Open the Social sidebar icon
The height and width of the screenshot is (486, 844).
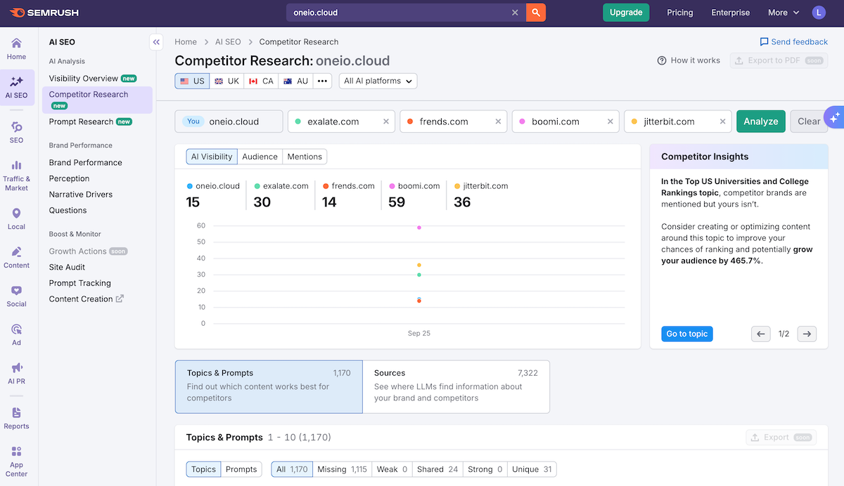[x=15, y=294]
